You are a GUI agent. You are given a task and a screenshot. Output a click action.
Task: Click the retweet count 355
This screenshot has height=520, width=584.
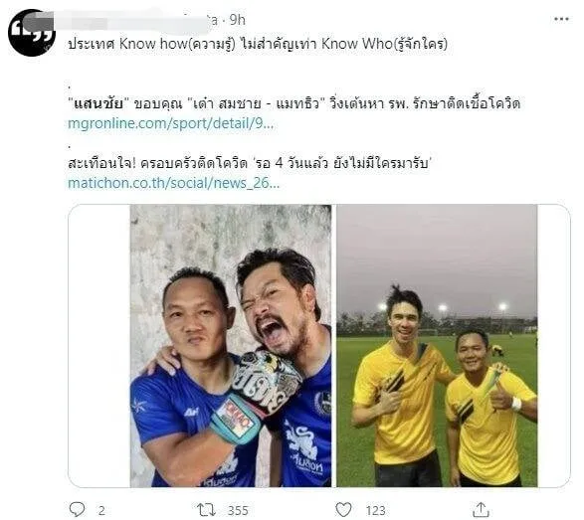238,510
